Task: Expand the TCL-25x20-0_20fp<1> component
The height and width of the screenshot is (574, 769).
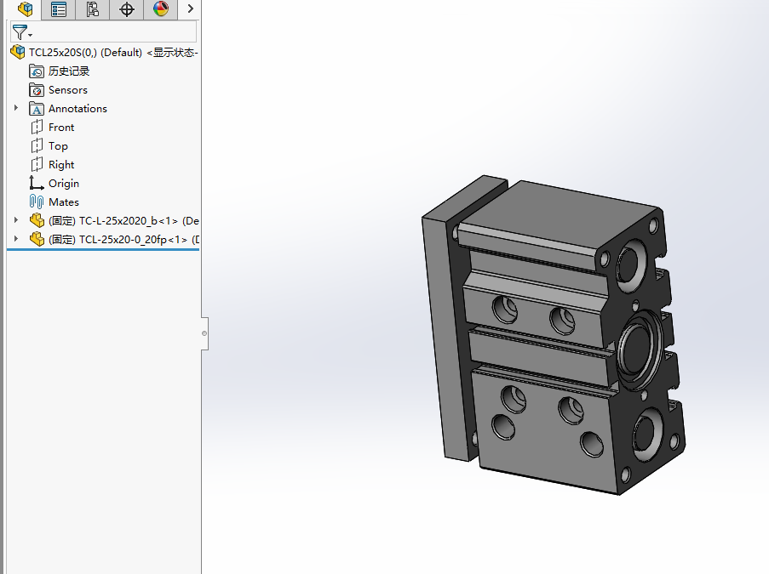Action: pos(16,238)
